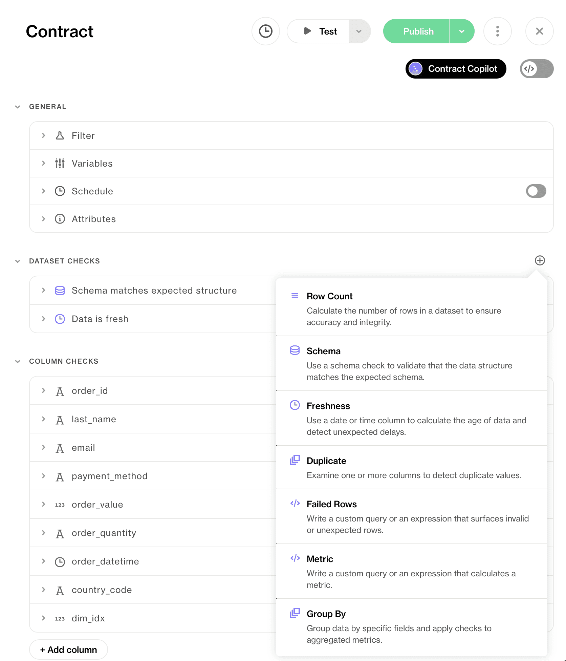The image size is (566, 661).
Task: Click the Filter flask icon
Action: pos(60,135)
